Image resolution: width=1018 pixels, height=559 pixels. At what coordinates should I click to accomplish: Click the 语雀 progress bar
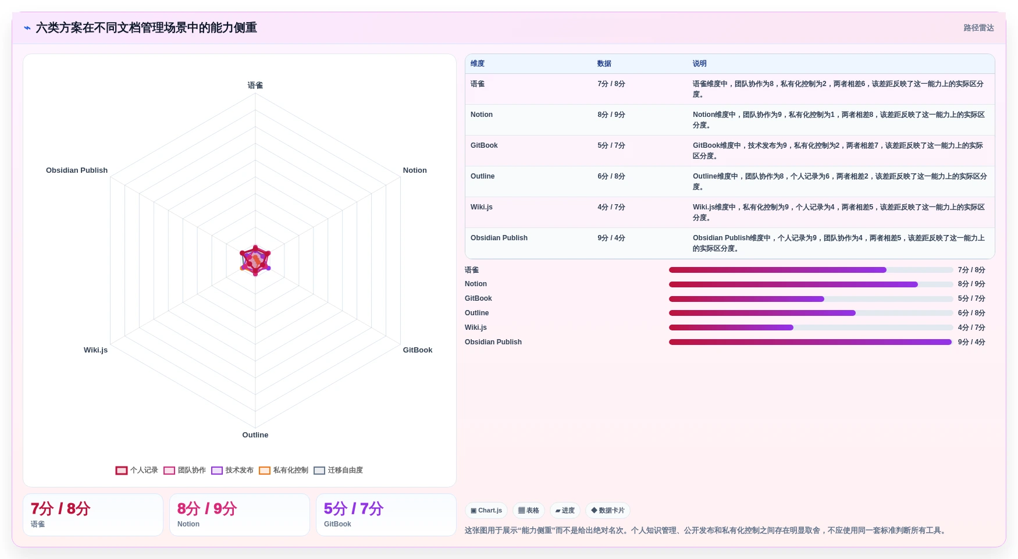pyautogui.click(x=811, y=270)
